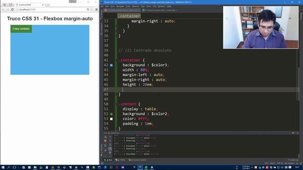The width and height of the screenshot is (303, 170).
Task: Close the localhost:3000 browser tab
Action: (x=43, y=5)
